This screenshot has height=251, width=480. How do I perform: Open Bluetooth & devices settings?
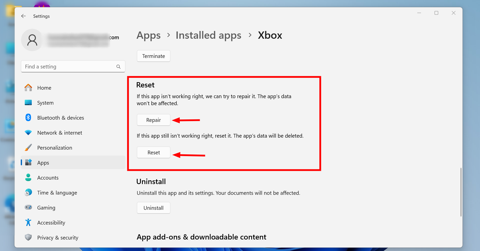tap(73, 118)
